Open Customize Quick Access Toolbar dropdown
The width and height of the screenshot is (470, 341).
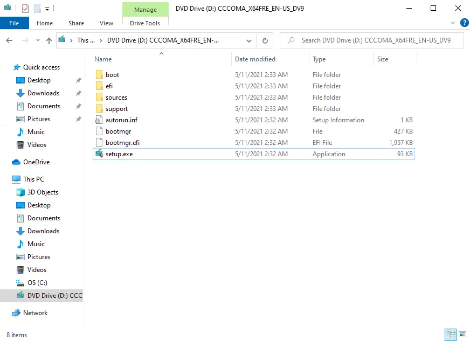[x=47, y=9]
